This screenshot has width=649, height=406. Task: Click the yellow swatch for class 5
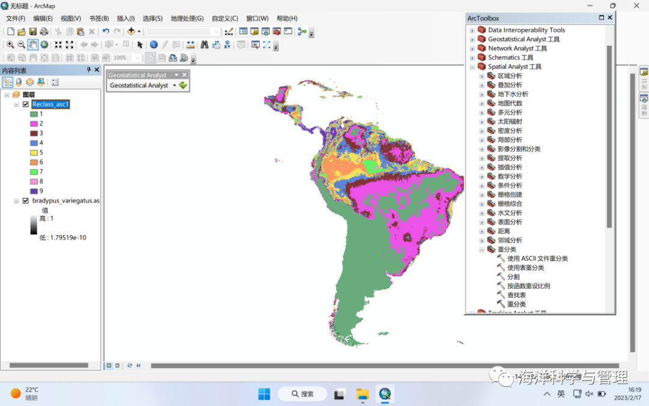coord(34,152)
